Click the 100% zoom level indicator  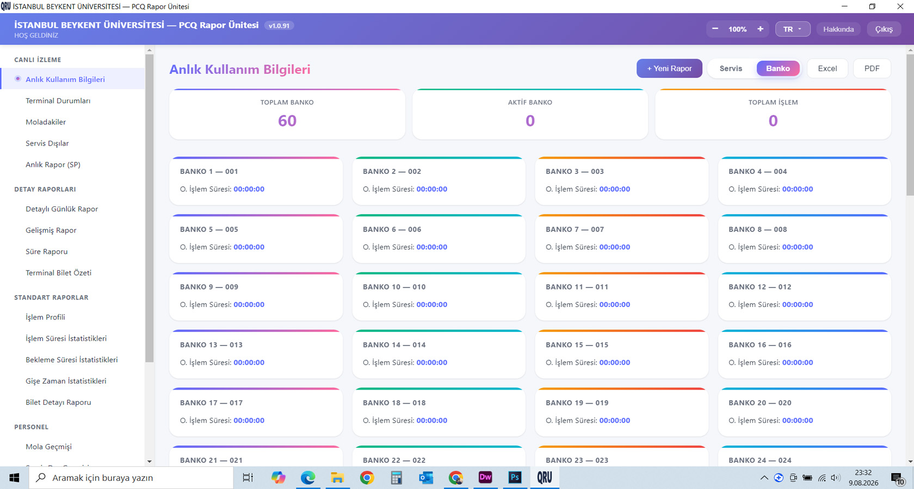737,29
